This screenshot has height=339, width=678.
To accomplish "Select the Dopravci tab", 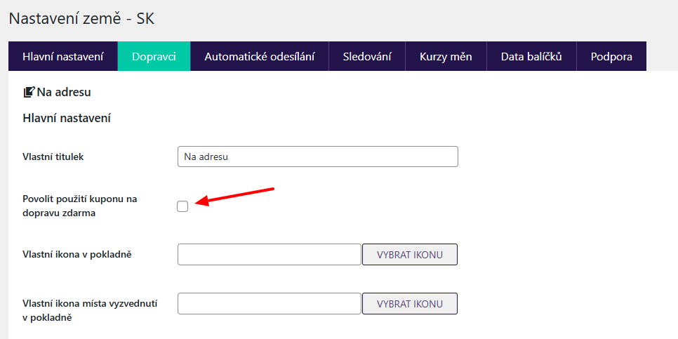I will tap(154, 56).
